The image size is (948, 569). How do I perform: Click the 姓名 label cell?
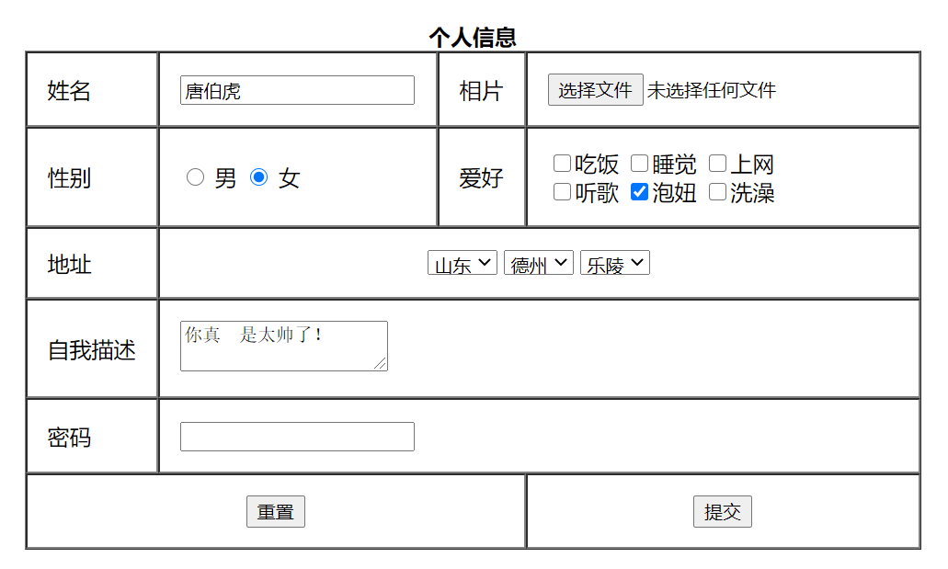pyautogui.click(x=92, y=90)
